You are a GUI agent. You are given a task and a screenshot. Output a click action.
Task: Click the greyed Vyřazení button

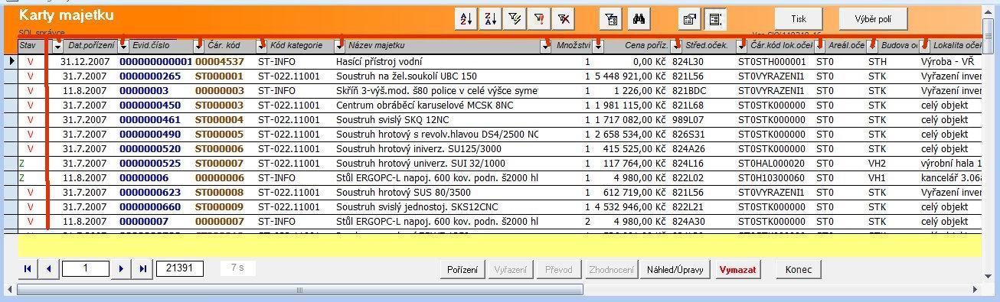[x=511, y=269]
